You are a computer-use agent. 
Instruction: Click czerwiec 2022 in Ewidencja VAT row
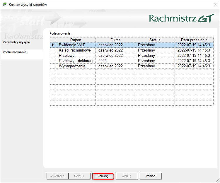click(115, 45)
